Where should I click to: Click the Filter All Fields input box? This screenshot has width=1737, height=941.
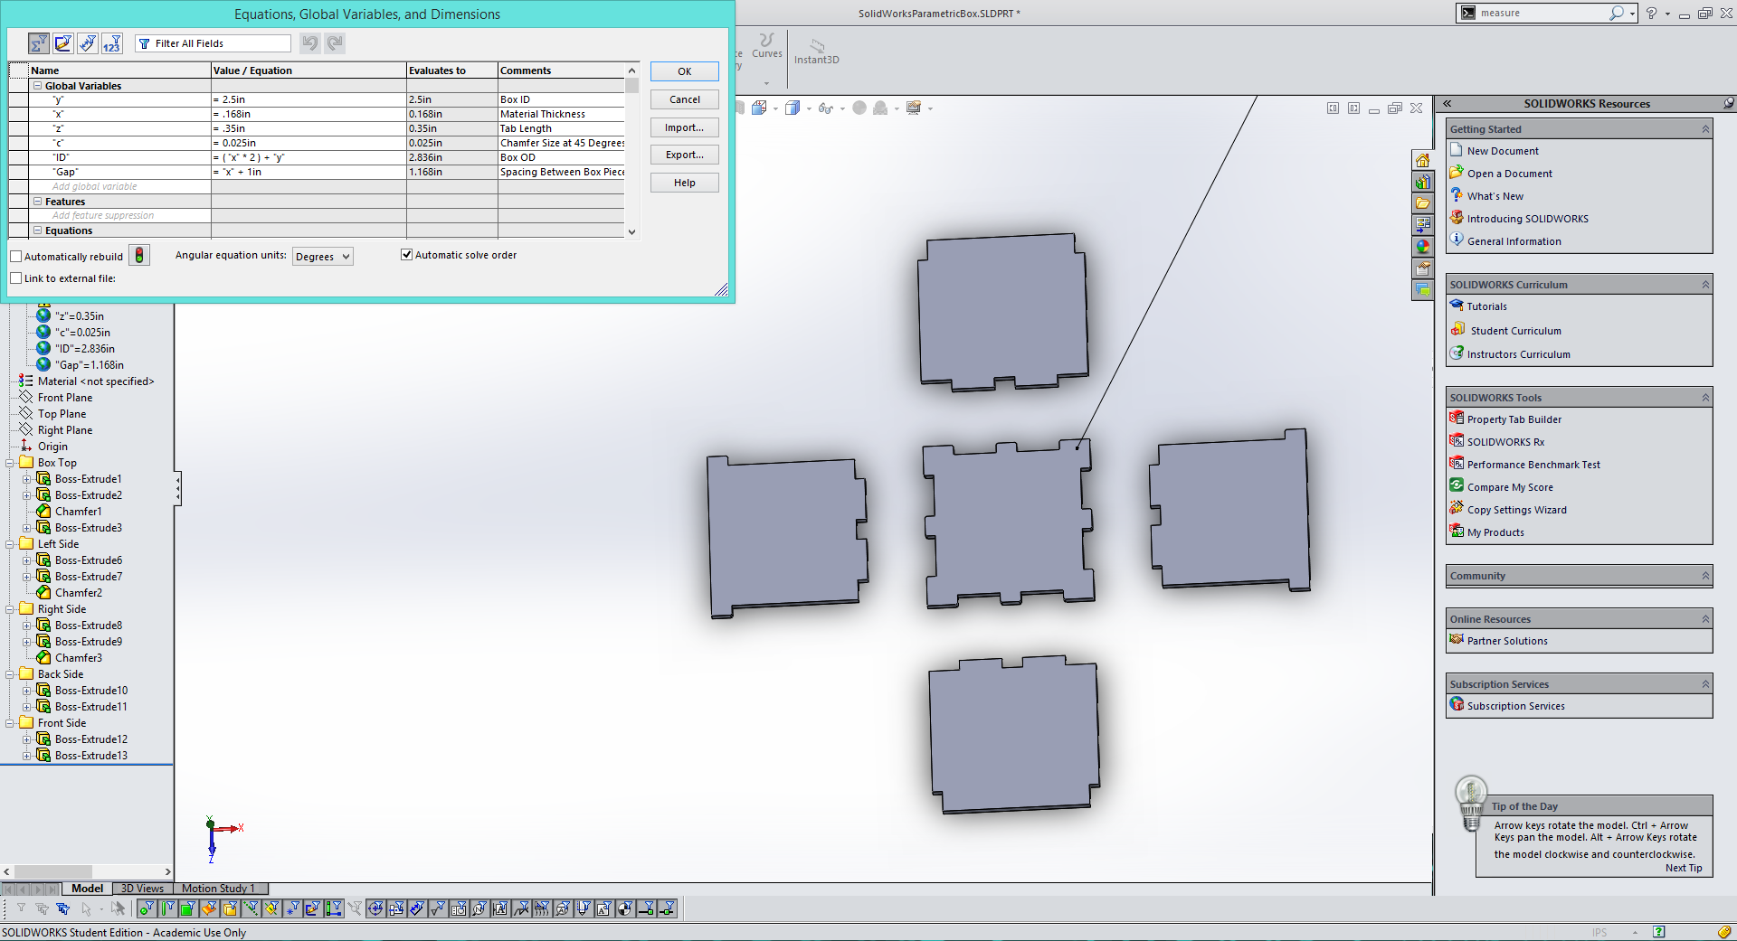(214, 43)
